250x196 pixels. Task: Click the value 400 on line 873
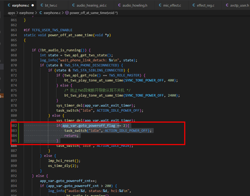pos(171,80)
